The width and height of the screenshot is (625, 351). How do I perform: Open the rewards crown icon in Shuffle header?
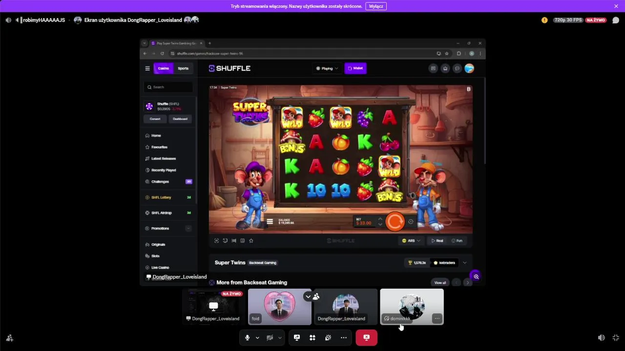click(x=445, y=68)
